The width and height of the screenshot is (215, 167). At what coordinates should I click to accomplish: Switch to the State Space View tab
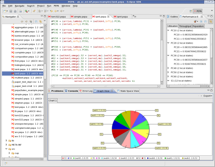pos(128,91)
